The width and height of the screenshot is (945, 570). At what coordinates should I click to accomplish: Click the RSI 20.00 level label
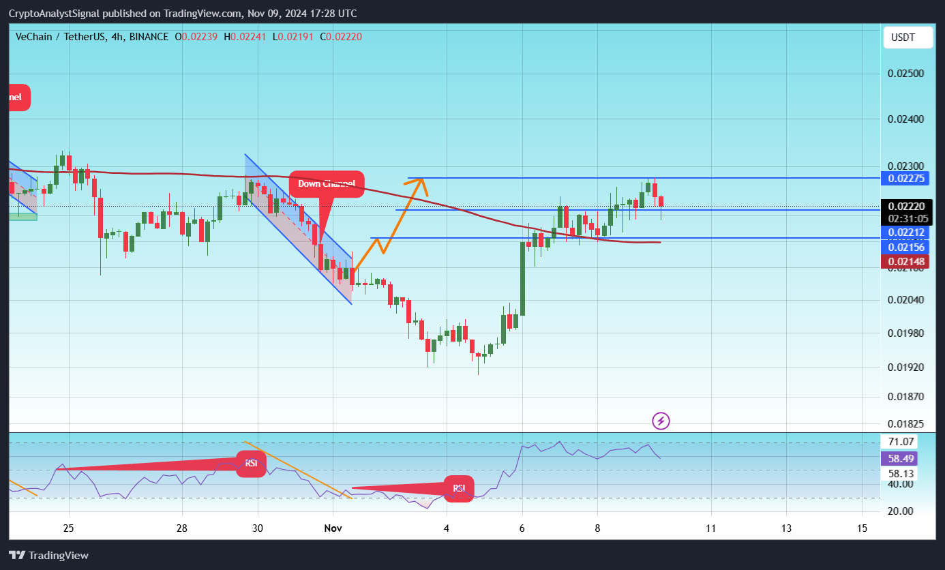(900, 511)
